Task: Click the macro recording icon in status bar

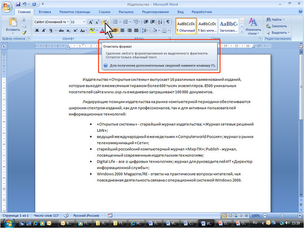Action: click(x=110, y=215)
